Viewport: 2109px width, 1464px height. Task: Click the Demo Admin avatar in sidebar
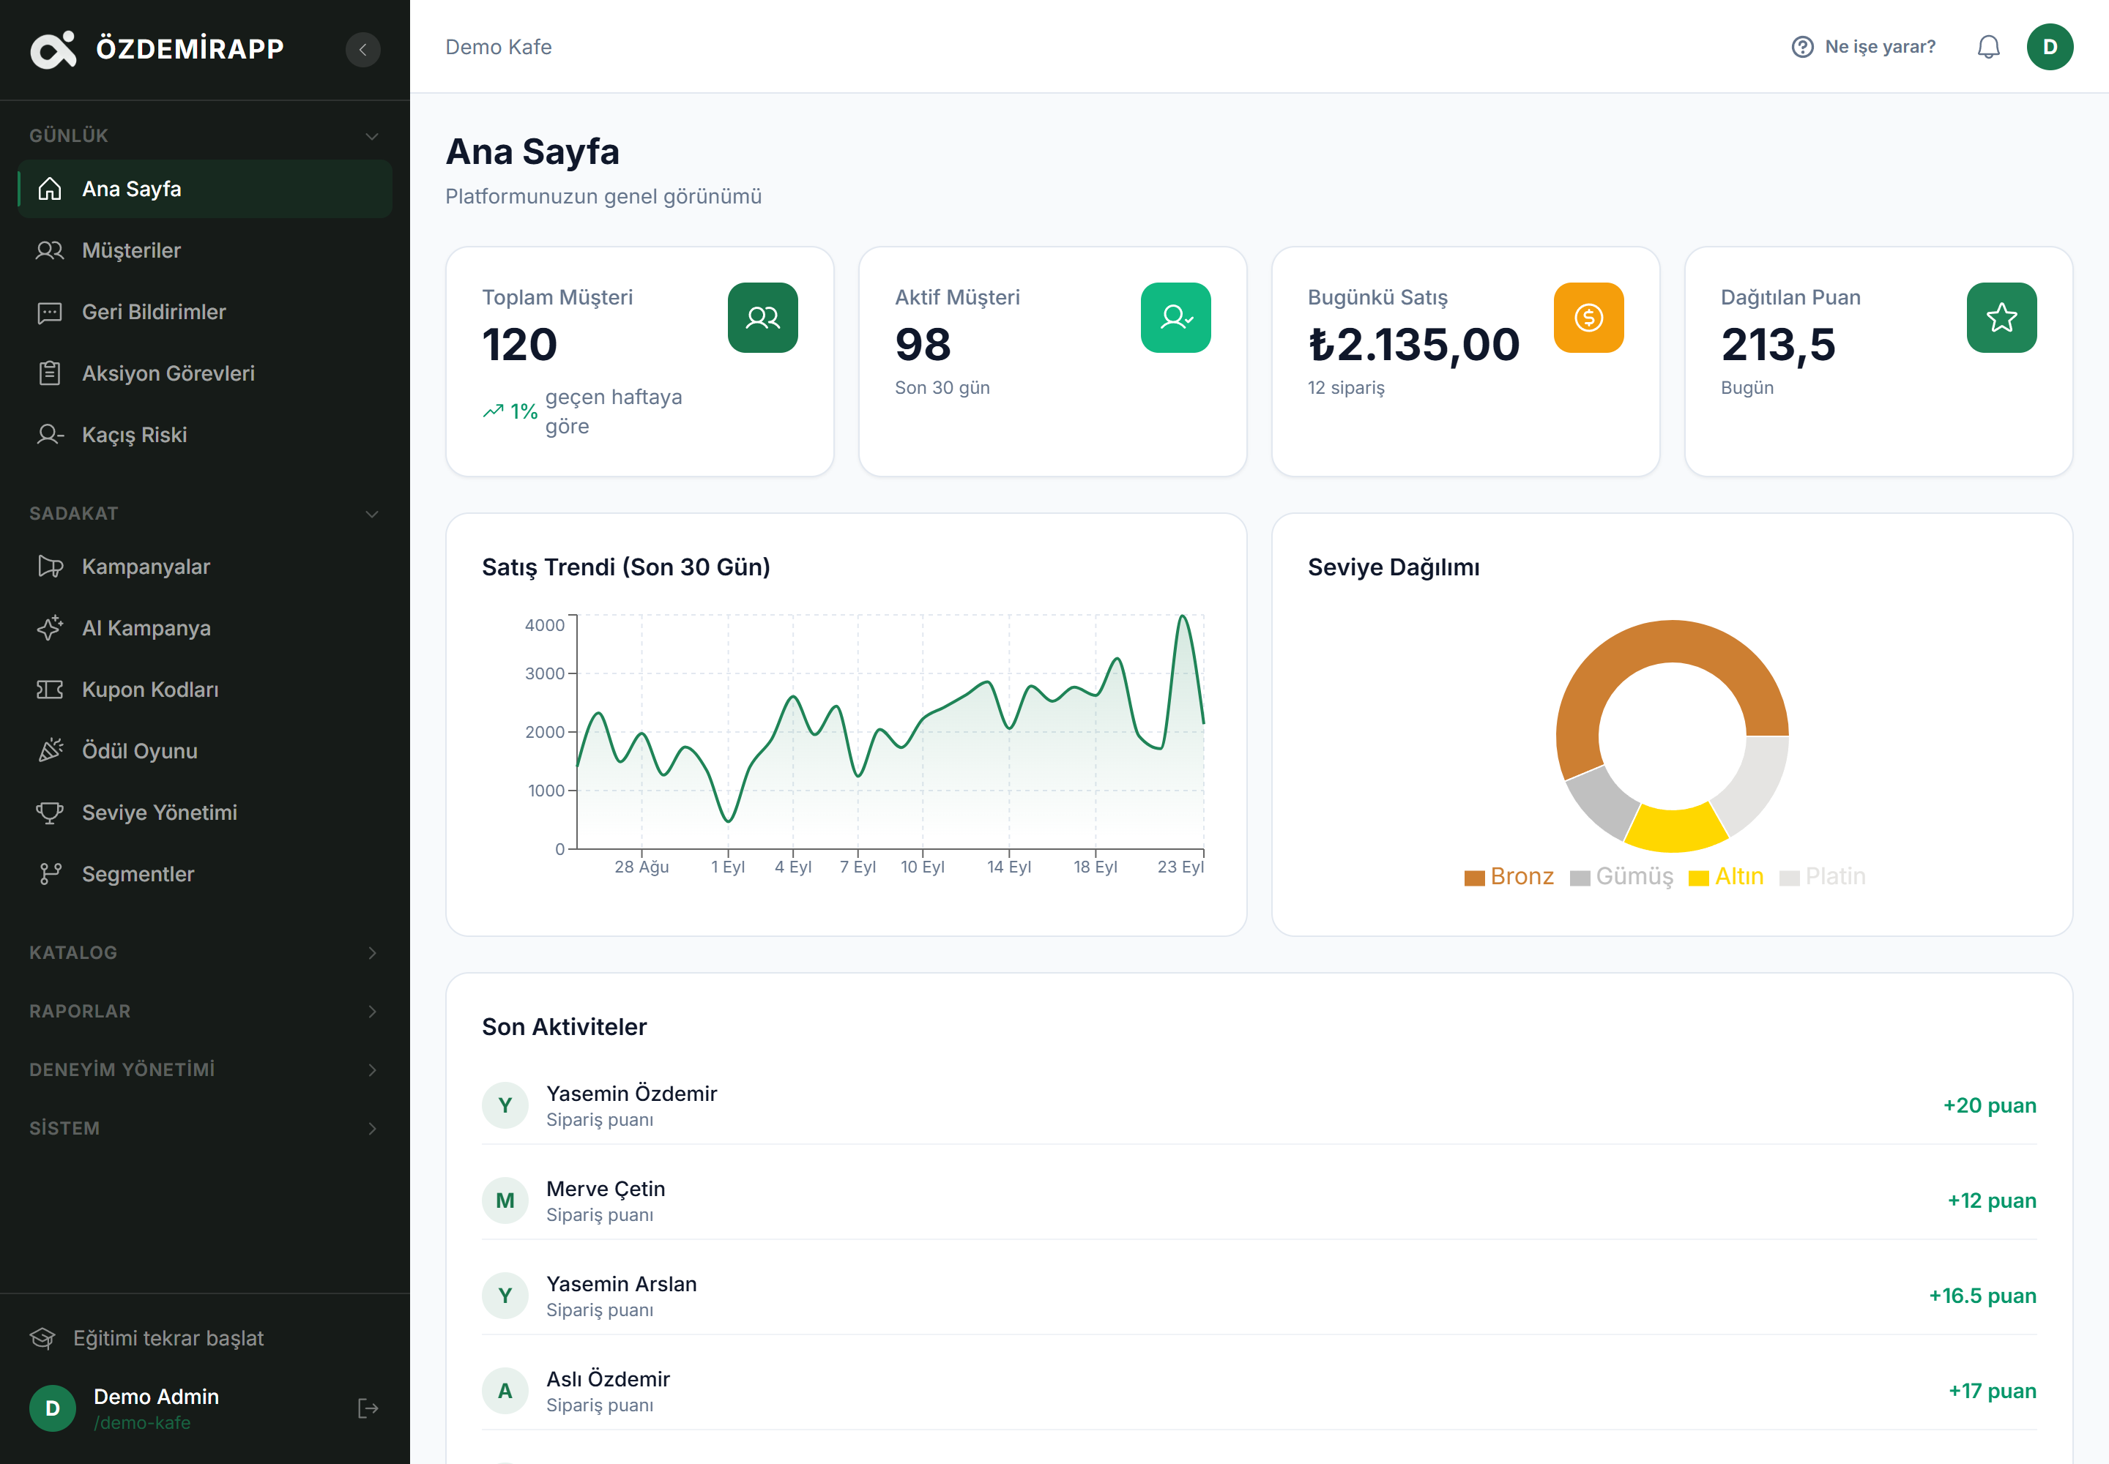[52, 1408]
